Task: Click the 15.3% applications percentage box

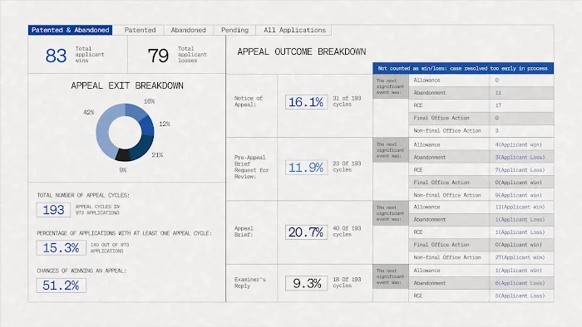Action: [x=62, y=248]
